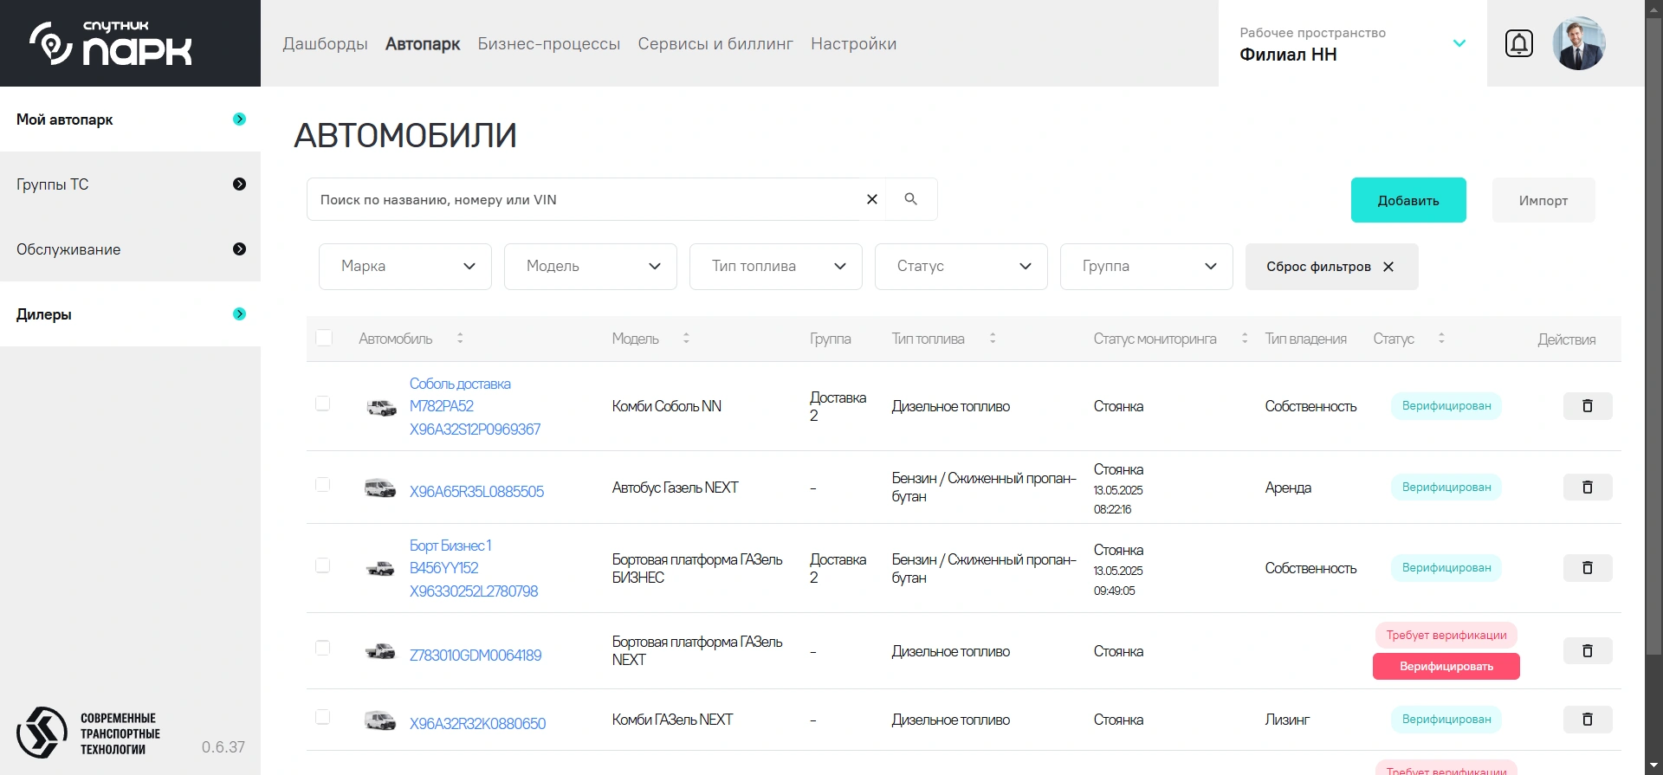
Task: Switch to Бизнес-процессы menu
Action: [548, 44]
